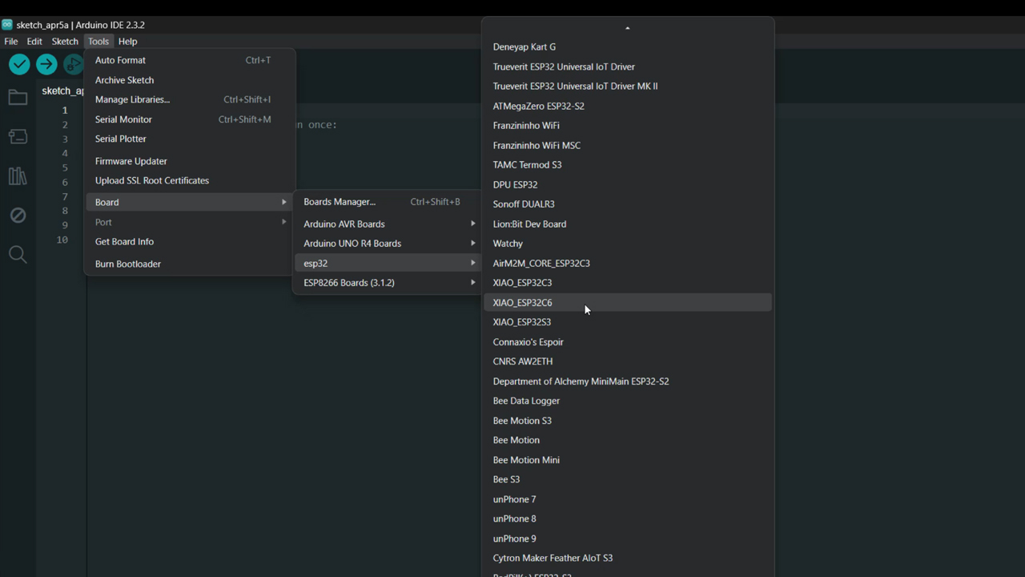Expand the Port submenu entry
Image resolution: width=1025 pixels, height=577 pixels.
point(190,222)
